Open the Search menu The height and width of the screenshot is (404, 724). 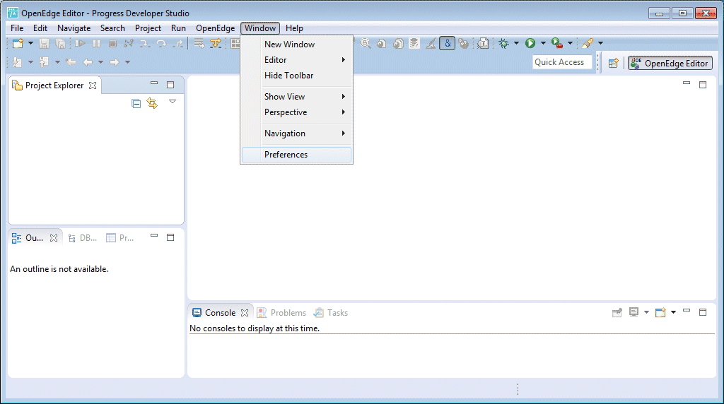pos(112,28)
